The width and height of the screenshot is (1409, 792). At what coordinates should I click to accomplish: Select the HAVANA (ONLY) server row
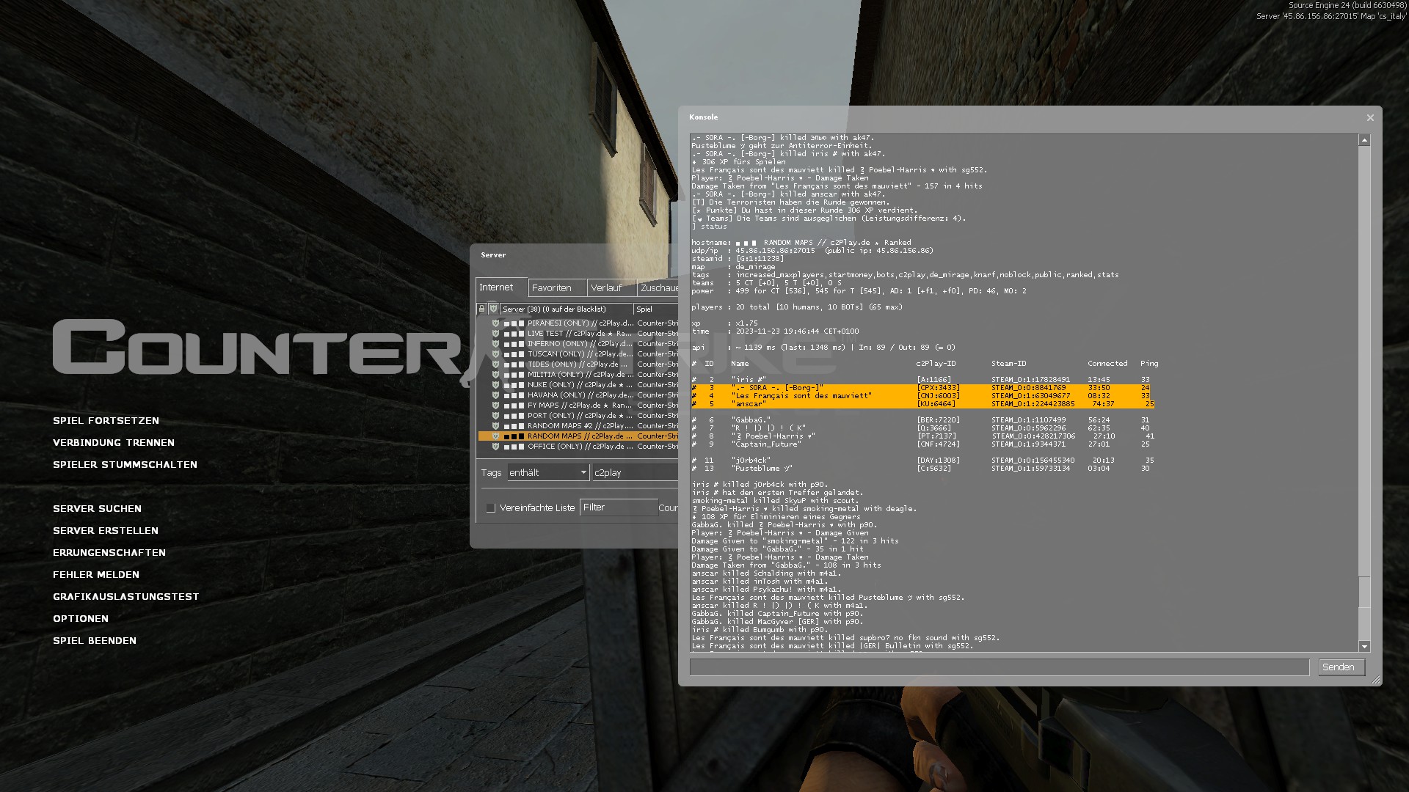pyautogui.click(x=576, y=395)
